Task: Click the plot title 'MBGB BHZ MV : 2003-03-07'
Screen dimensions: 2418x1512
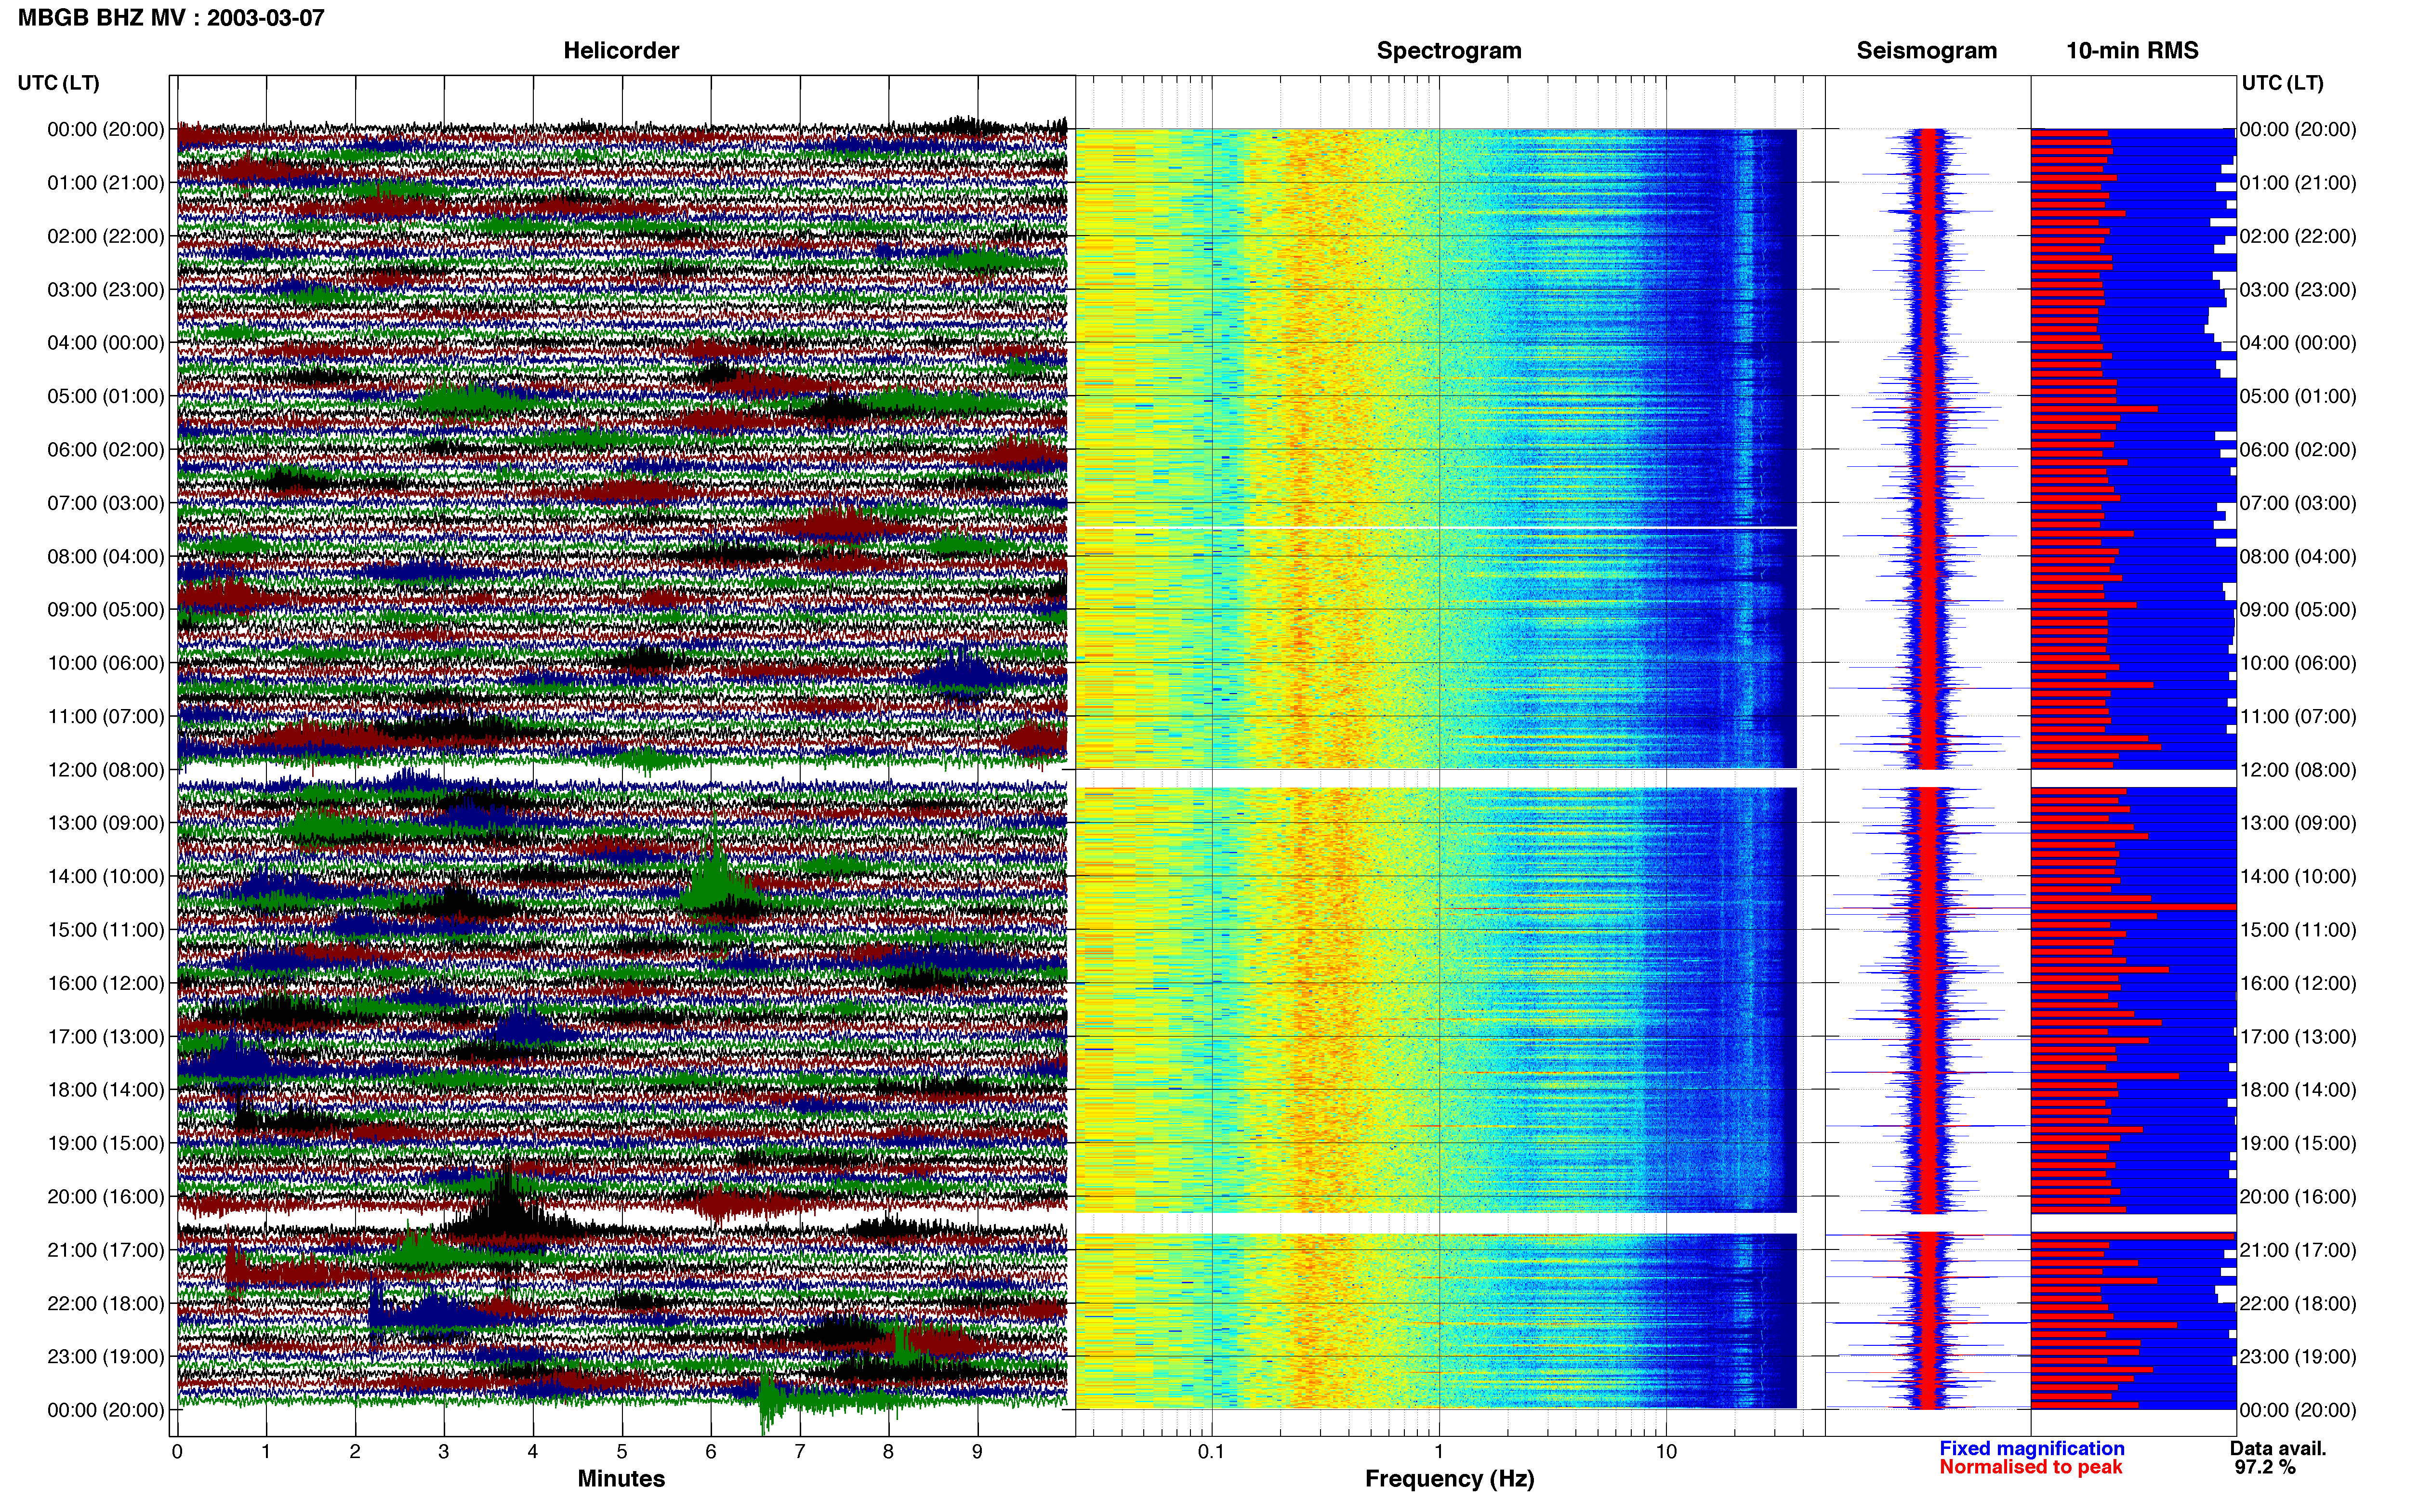Action: (171, 18)
